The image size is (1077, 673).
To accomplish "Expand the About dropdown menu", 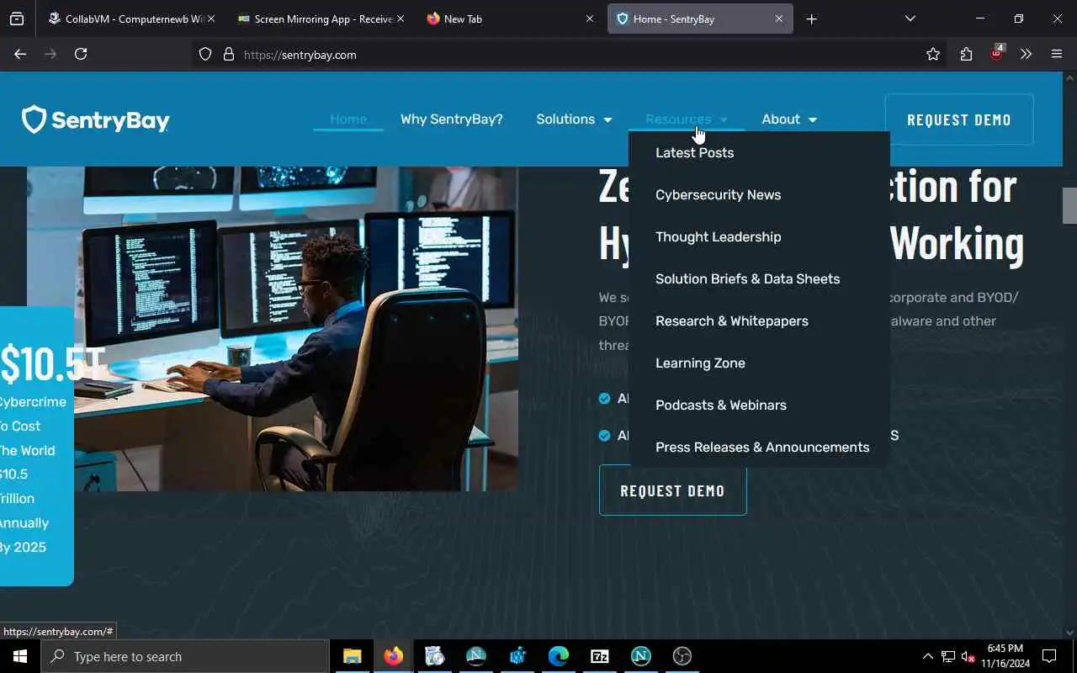I will 789,119.
